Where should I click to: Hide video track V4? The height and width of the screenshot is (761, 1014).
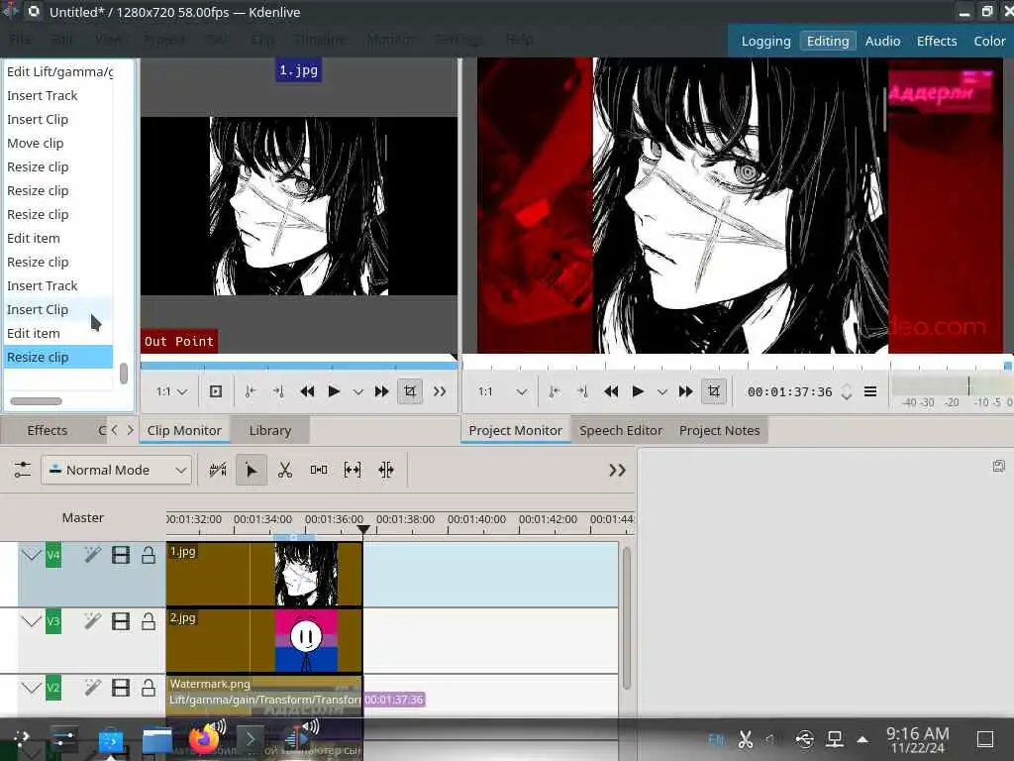121,555
